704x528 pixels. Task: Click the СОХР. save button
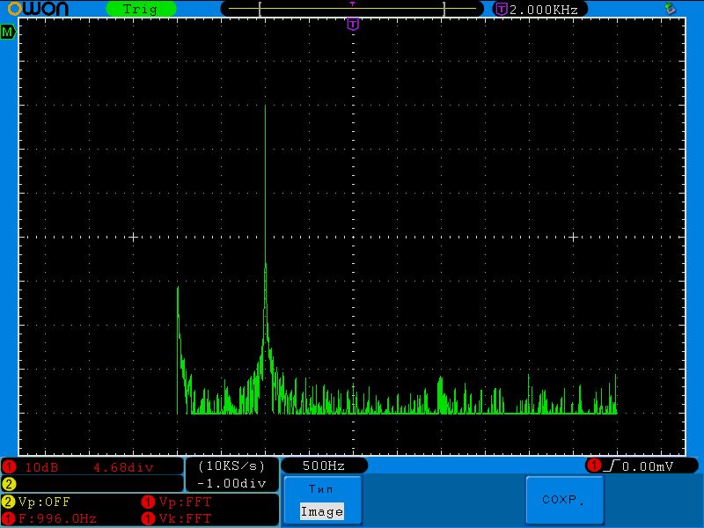(564, 500)
